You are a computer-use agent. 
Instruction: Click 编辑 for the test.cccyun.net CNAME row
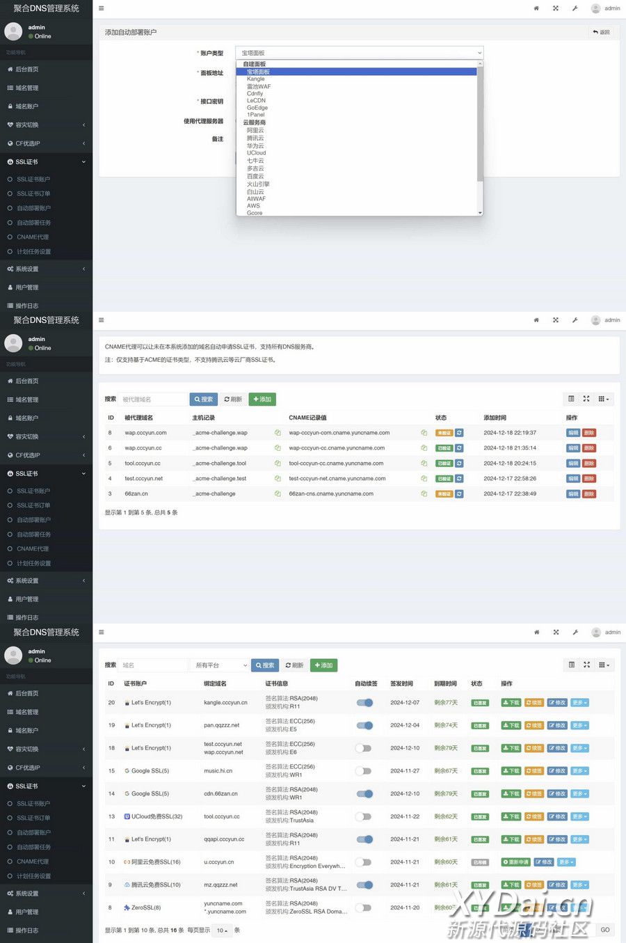tap(573, 479)
